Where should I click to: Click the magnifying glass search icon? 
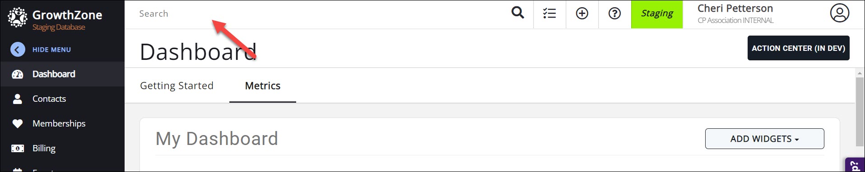coord(517,13)
